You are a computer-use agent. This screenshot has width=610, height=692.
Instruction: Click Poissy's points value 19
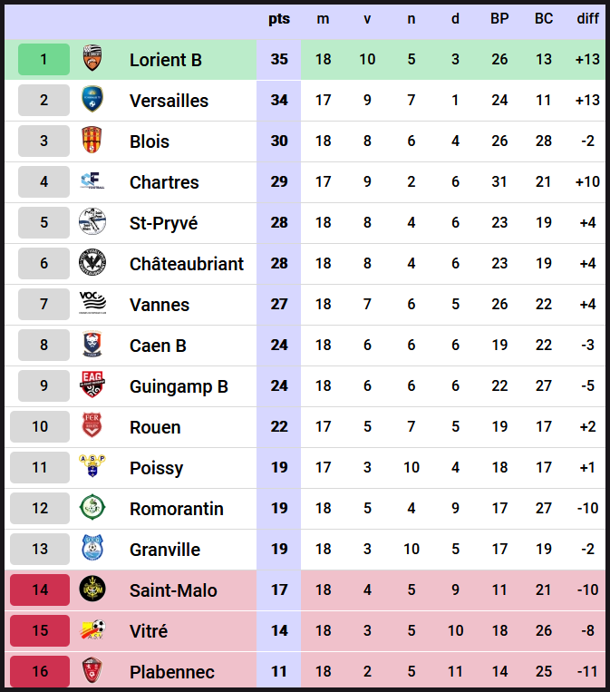click(279, 468)
